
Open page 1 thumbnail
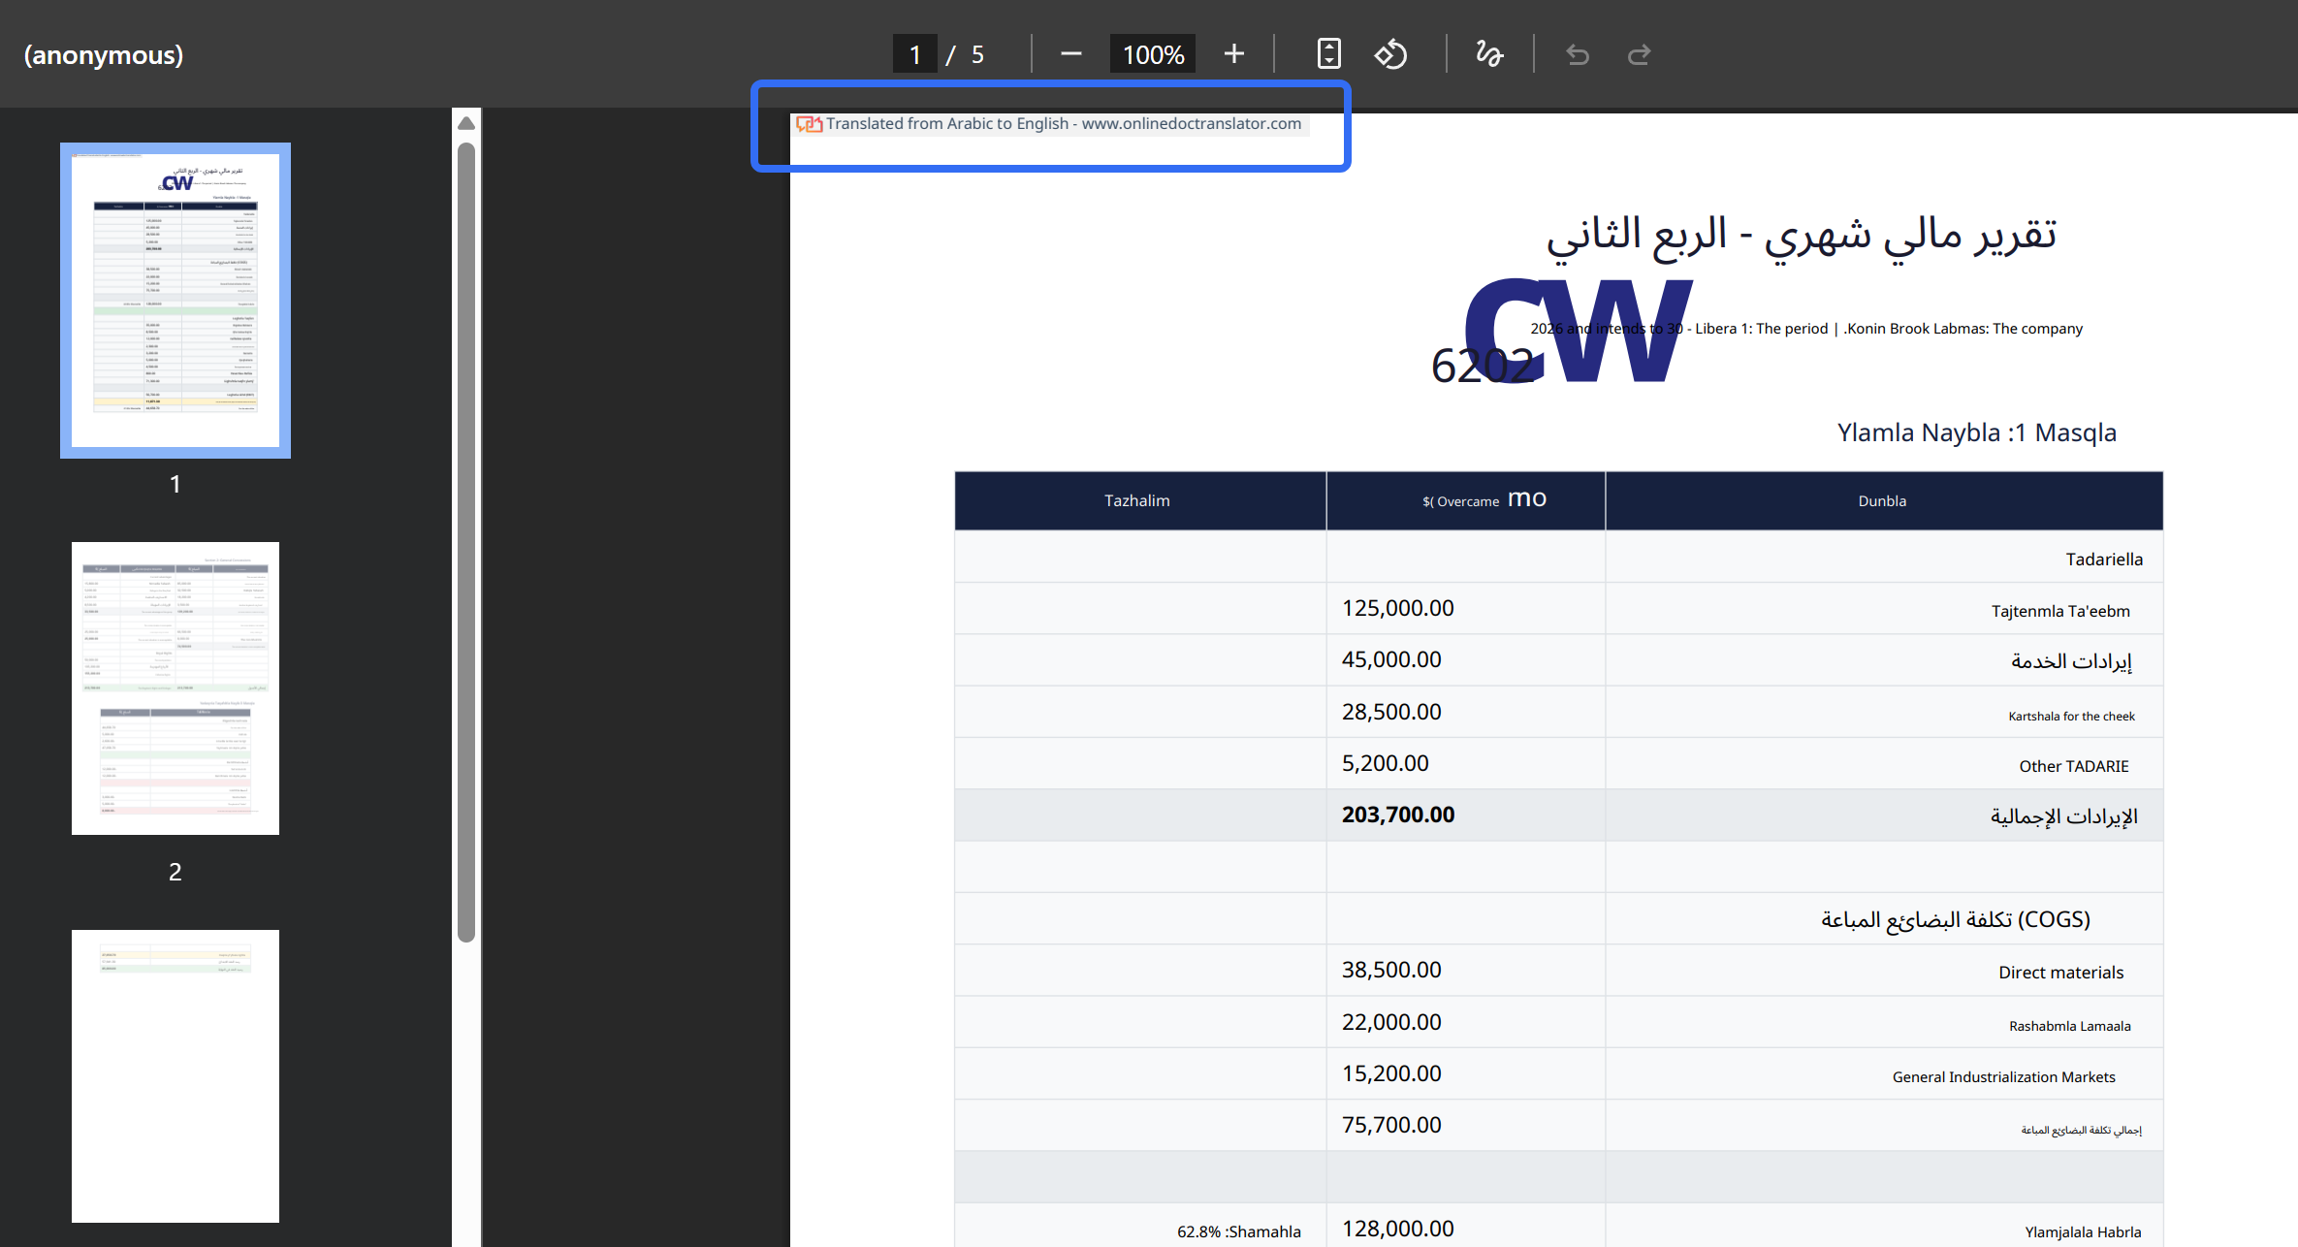[x=176, y=301]
